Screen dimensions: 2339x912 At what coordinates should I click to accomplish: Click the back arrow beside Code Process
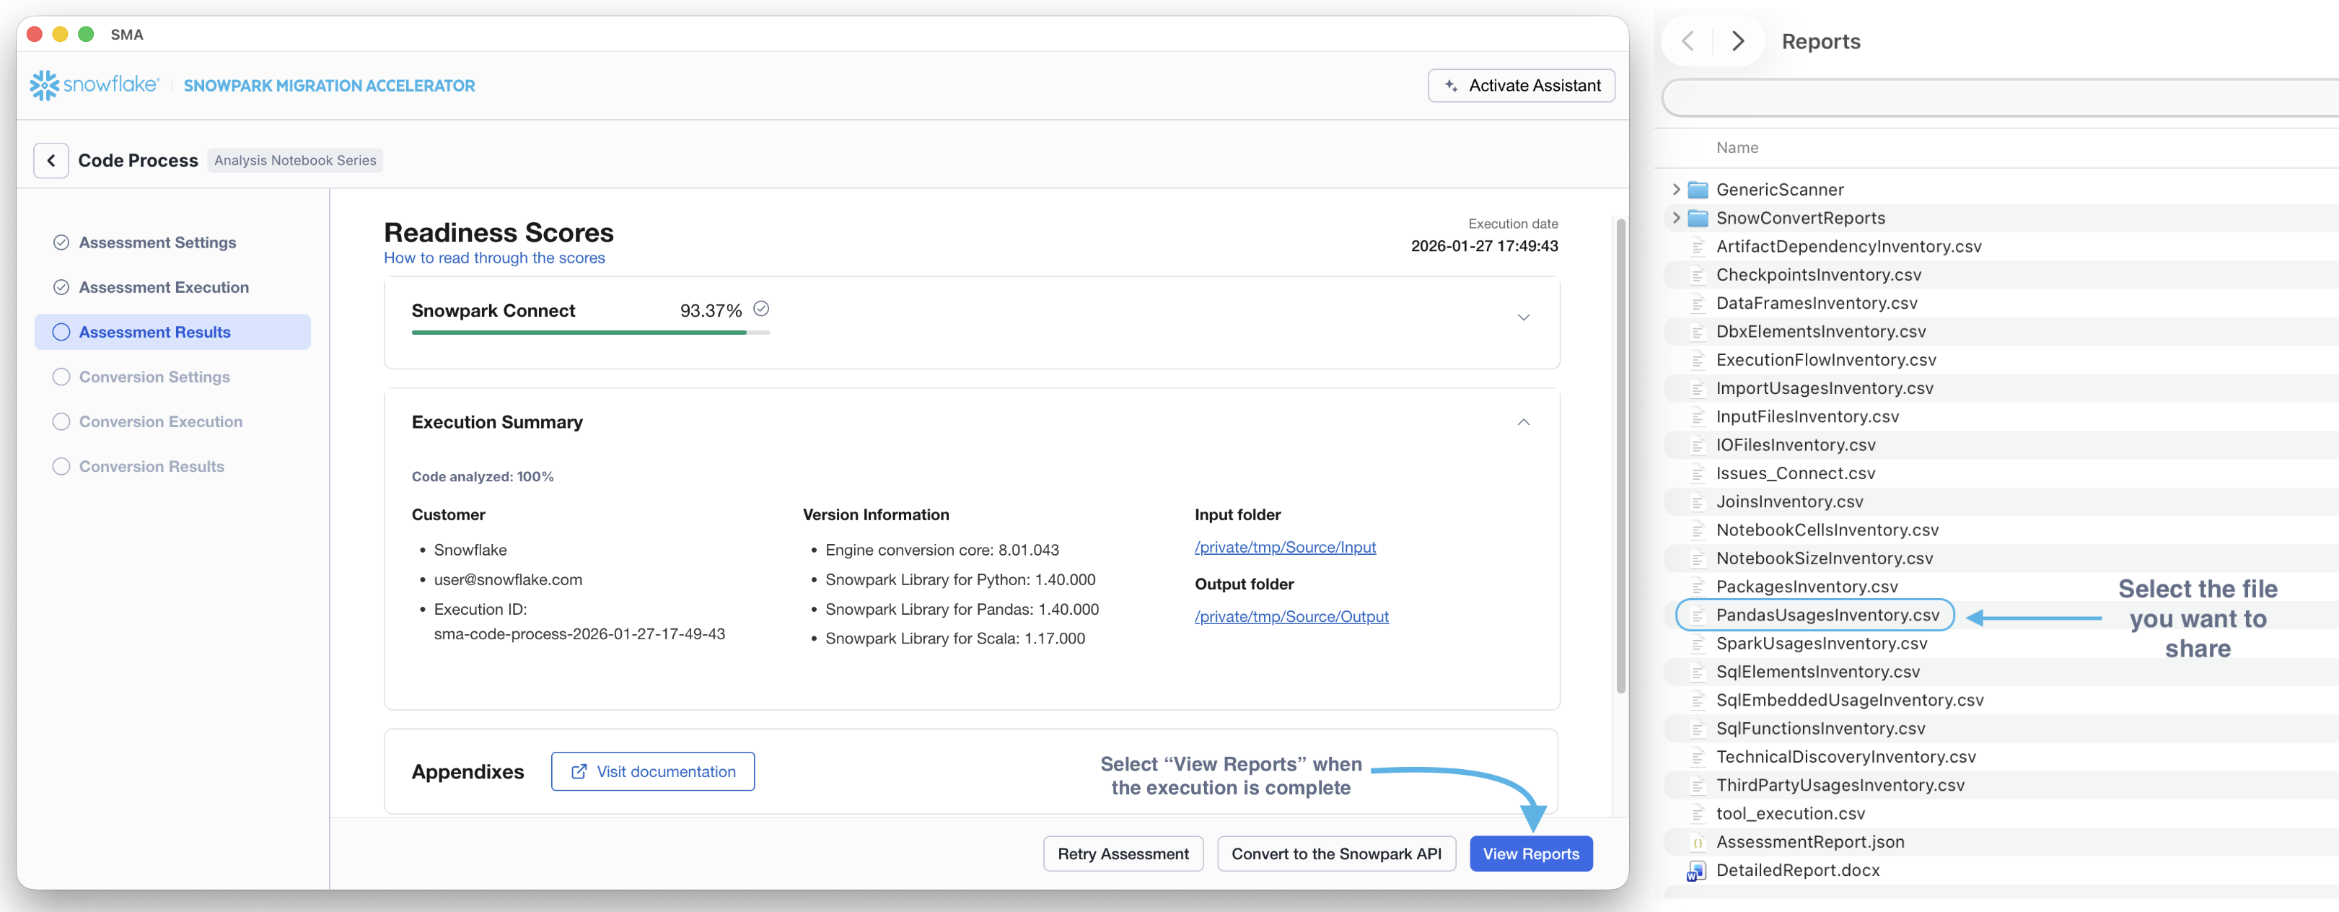point(52,161)
